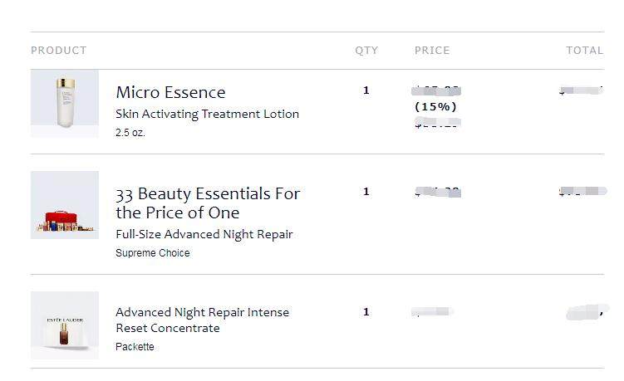Click the QTY column header
The height and width of the screenshot is (381, 624).
tap(366, 51)
